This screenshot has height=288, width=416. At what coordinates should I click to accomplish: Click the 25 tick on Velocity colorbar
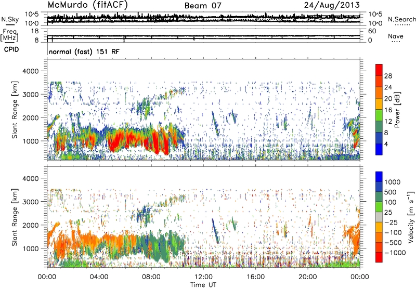pos(388,212)
